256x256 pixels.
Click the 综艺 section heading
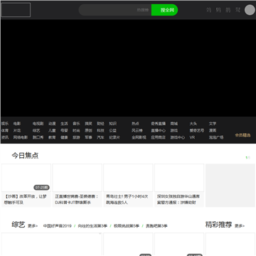pos(18,225)
